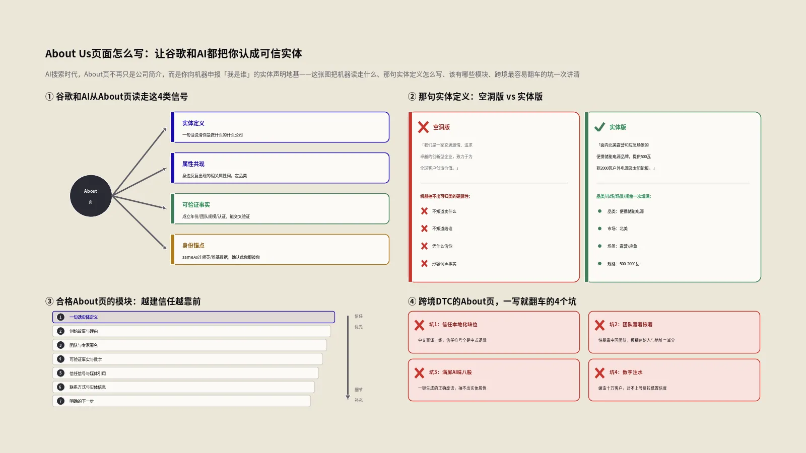Viewport: 806px width, 453px height.
Task: Click the 团队与专家署名 module bar
Action: [189, 345]
